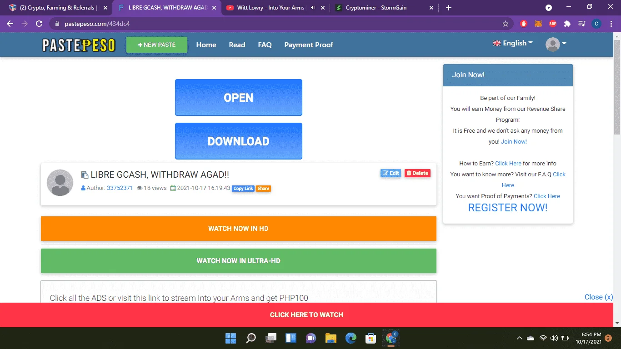Open the red stop-hand ad blocker extension
Image resolution: width=621 pixels, height=349 pixels.
[524, 24]
